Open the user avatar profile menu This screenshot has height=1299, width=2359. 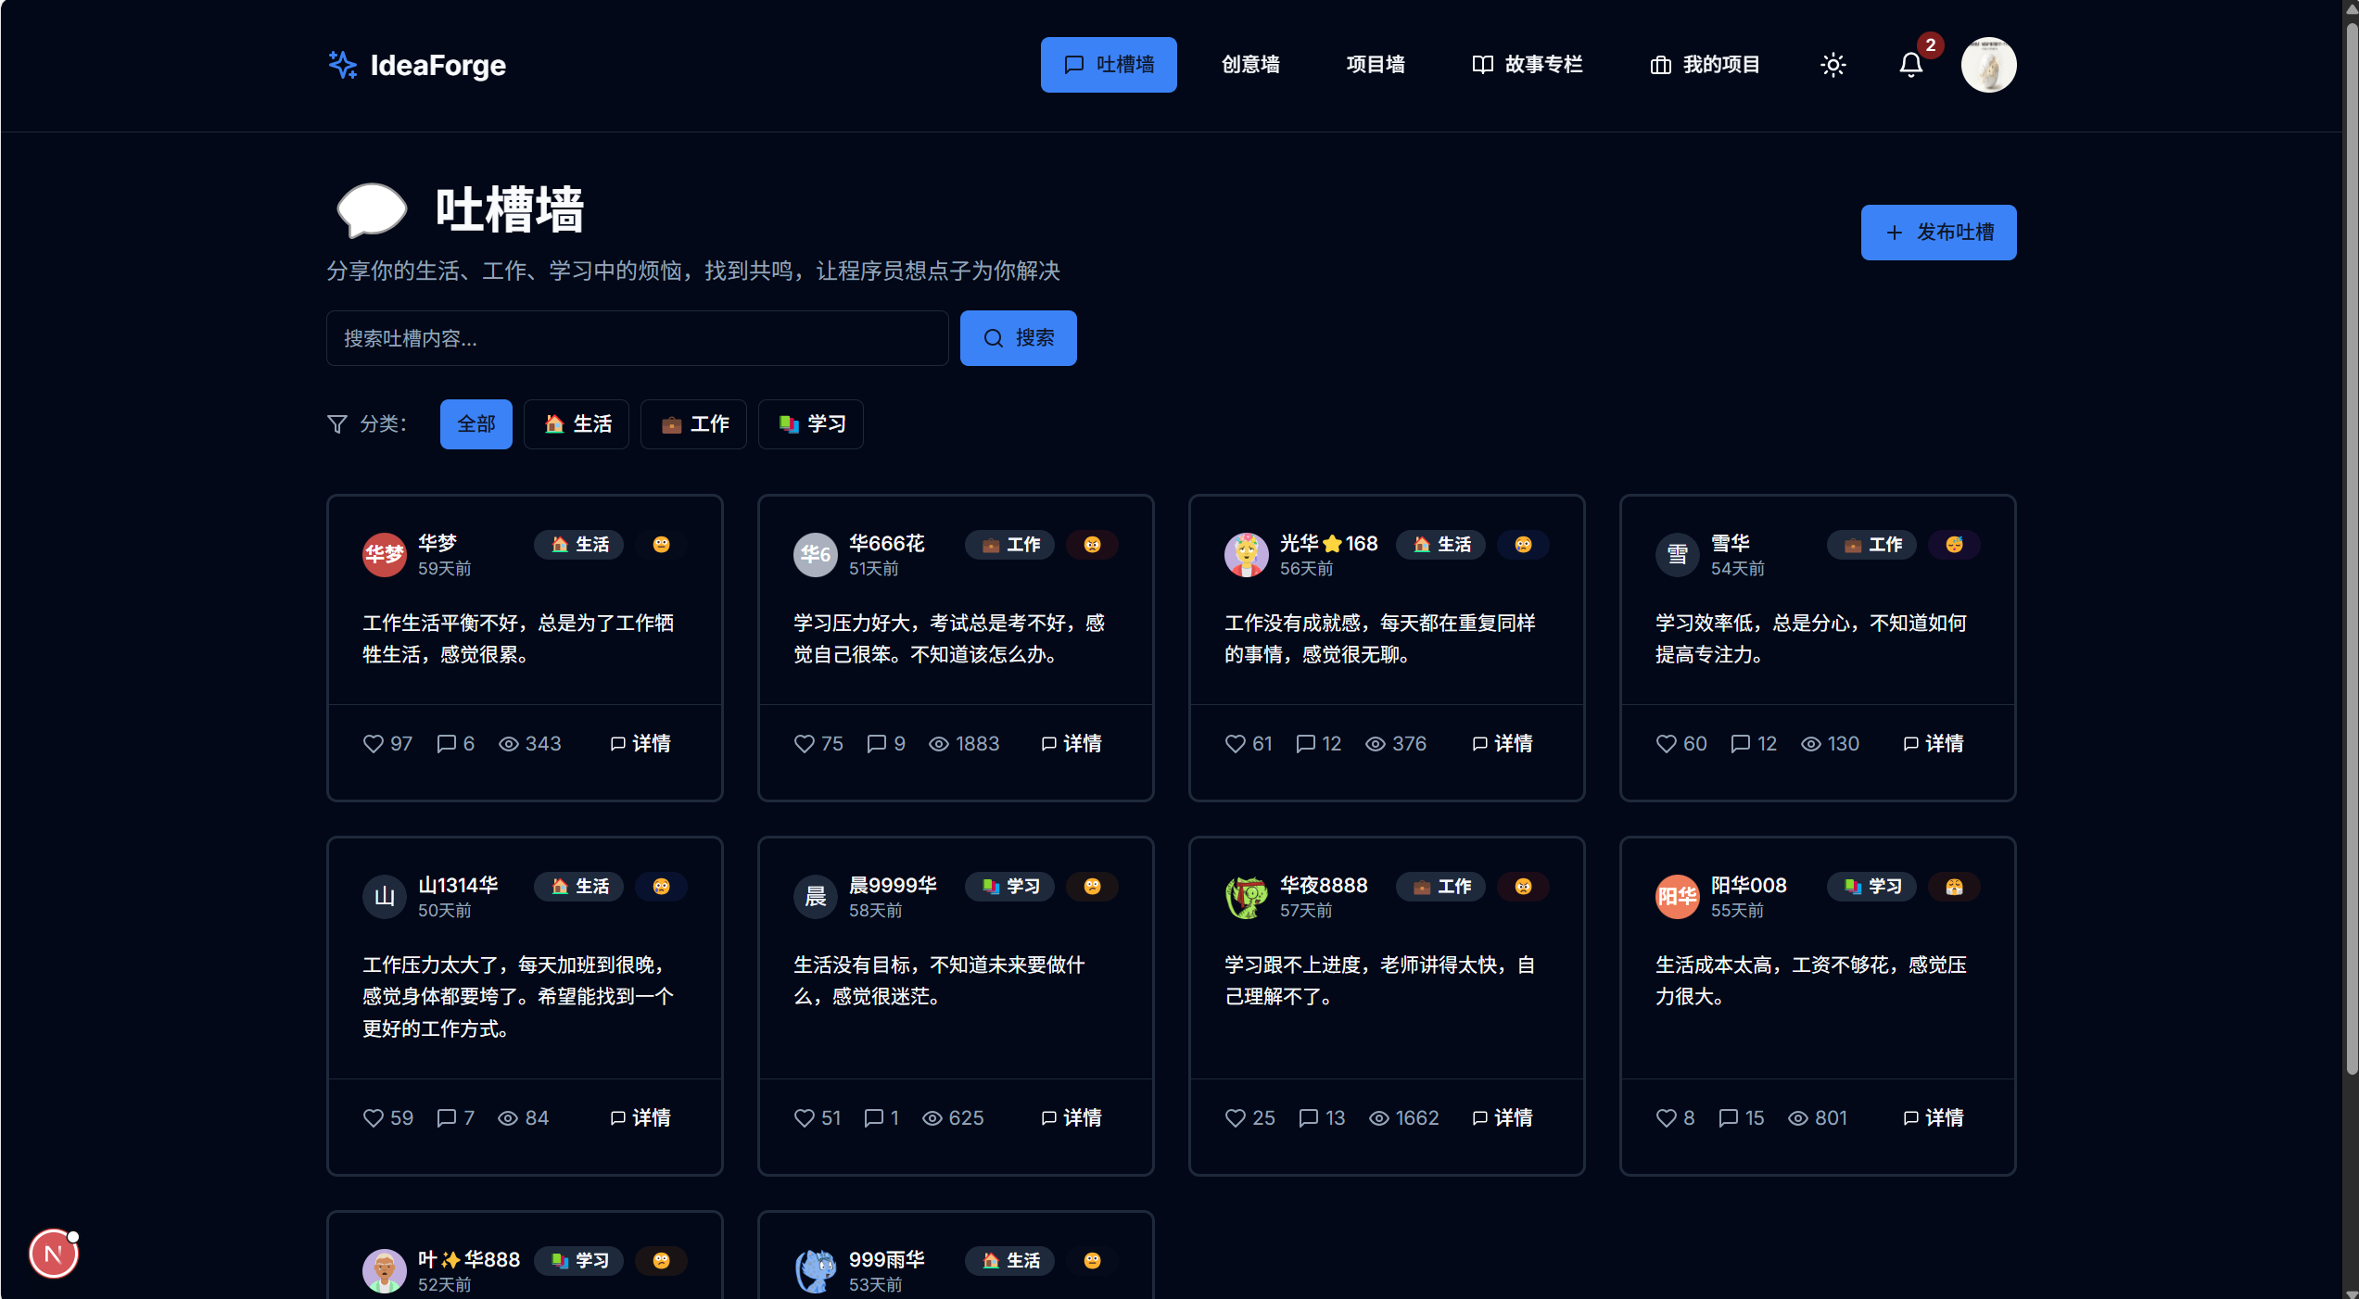(x=1988, y=65)
